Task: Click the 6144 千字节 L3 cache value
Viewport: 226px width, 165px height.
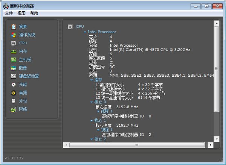Action: pyautogui.click(x=149, y=98)
